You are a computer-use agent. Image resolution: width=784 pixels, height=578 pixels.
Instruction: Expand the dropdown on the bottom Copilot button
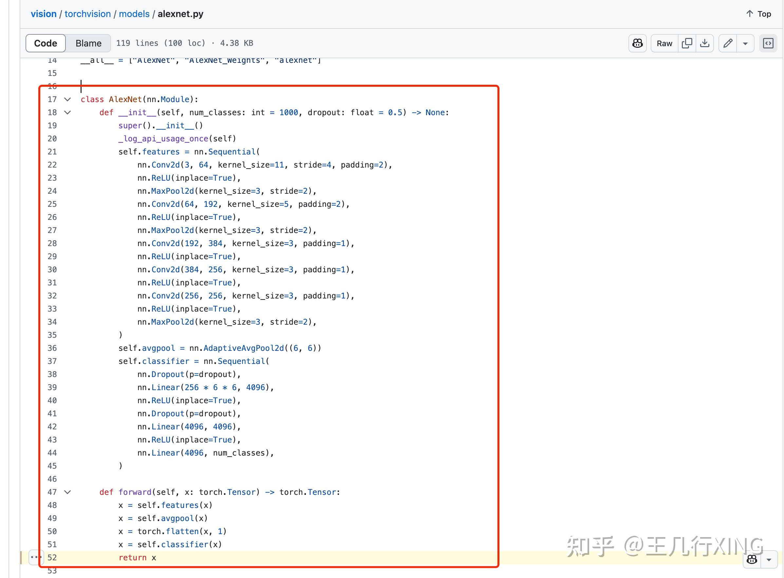[769, 559]
